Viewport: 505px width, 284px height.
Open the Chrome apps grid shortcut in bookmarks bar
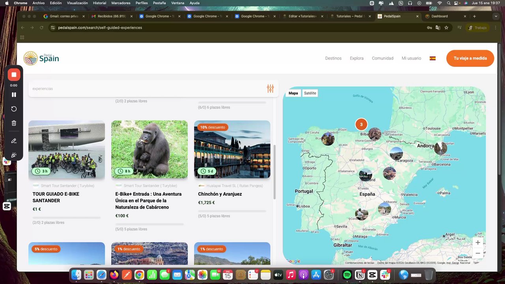coord(22,37)
